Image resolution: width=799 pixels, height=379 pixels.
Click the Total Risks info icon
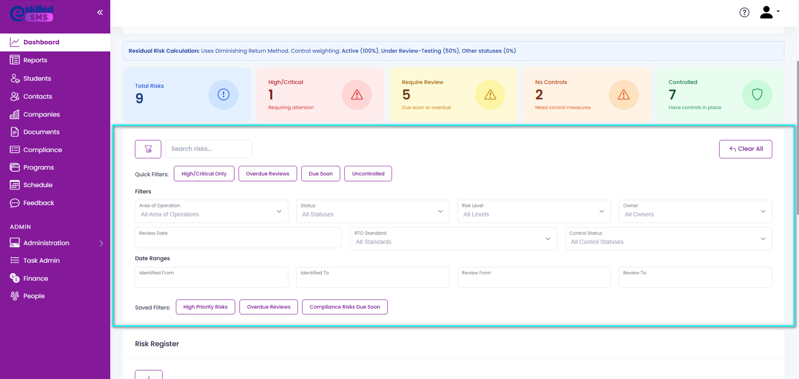point(223,95)
